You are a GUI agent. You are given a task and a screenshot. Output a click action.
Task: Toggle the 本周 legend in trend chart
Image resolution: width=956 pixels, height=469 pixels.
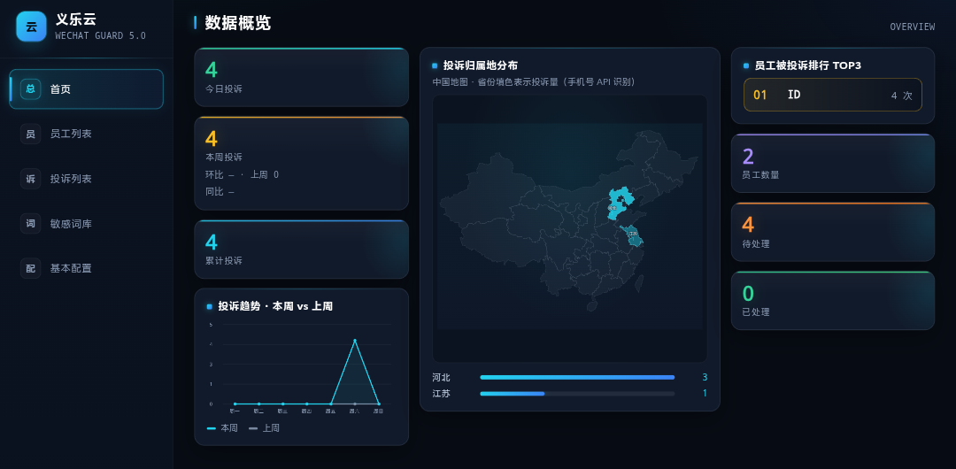point(222,428)
